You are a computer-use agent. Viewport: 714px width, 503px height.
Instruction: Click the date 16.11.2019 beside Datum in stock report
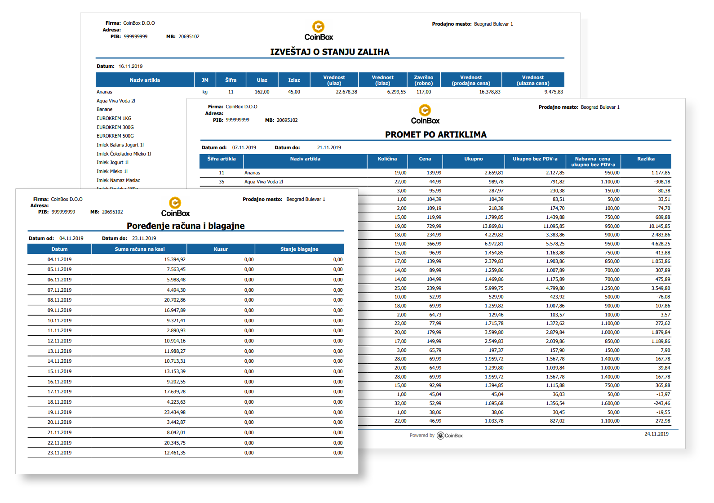(130, 66)
